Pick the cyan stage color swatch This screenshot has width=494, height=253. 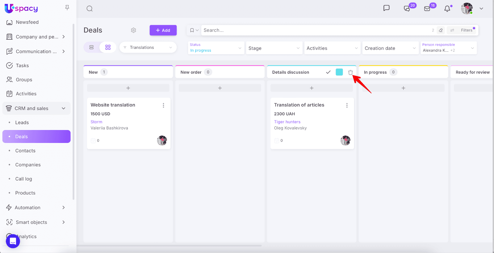coord(339,72)
